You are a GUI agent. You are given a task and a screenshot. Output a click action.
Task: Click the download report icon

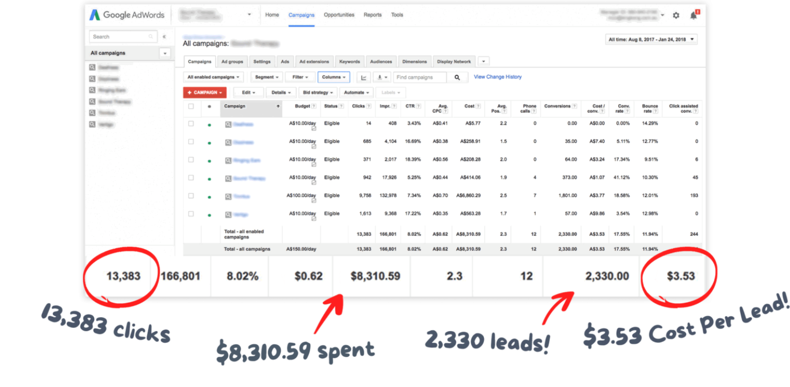point(380,77)
